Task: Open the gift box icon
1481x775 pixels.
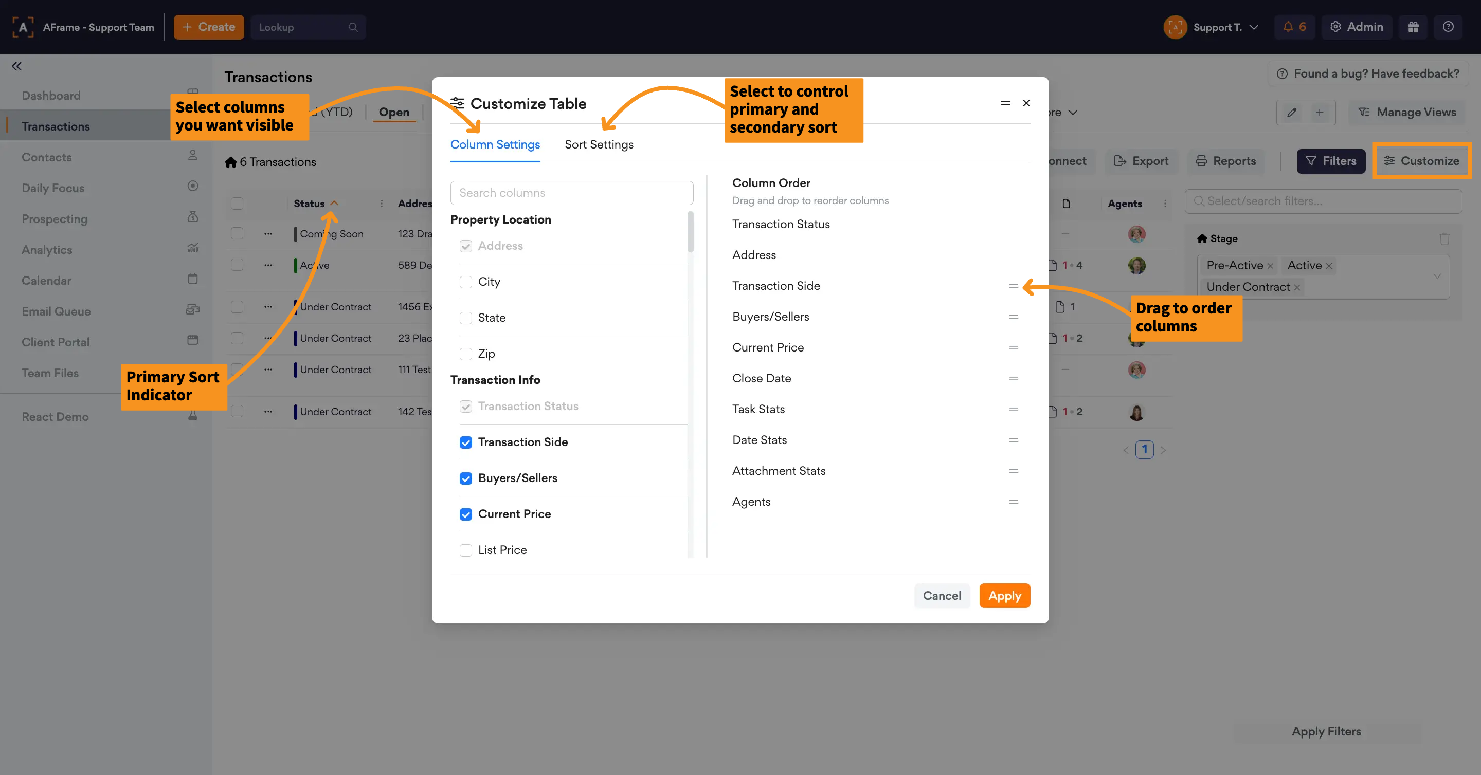Action: pos(1413,27)
